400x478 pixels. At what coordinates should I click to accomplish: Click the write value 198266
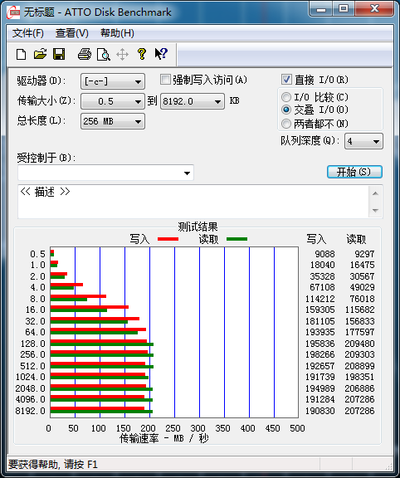click(320, 354)
